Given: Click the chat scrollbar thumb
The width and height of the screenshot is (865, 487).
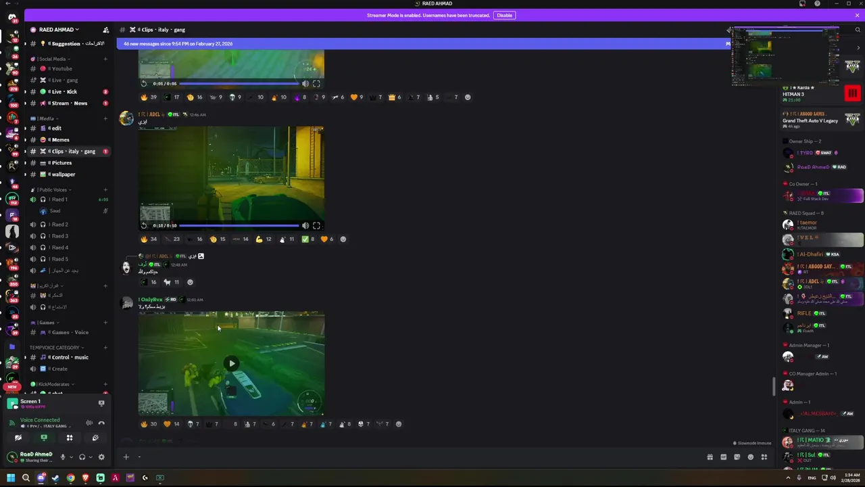Looking at the screenshot, I should tap(774, 386).
